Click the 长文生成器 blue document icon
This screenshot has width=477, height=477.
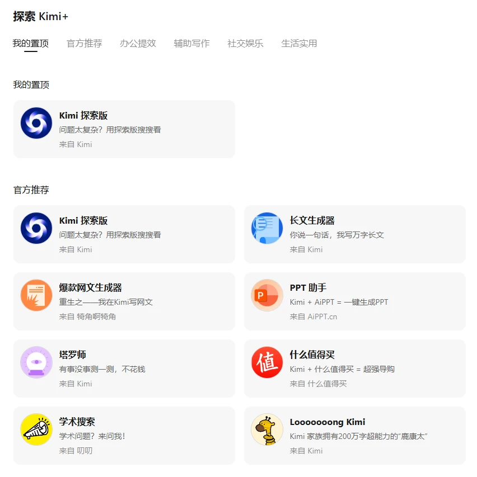pos(267,228)
